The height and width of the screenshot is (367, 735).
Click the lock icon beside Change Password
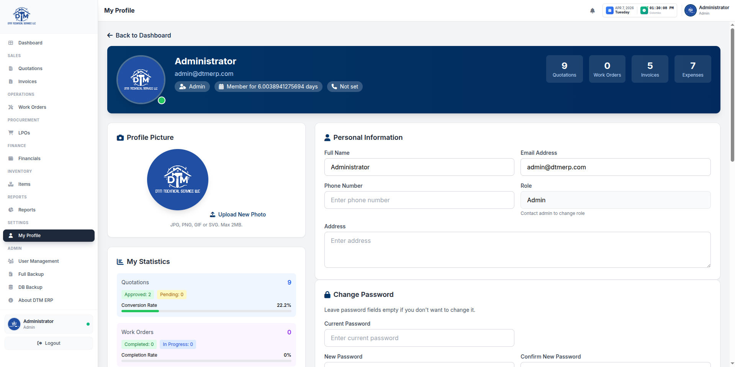[327, 295]
